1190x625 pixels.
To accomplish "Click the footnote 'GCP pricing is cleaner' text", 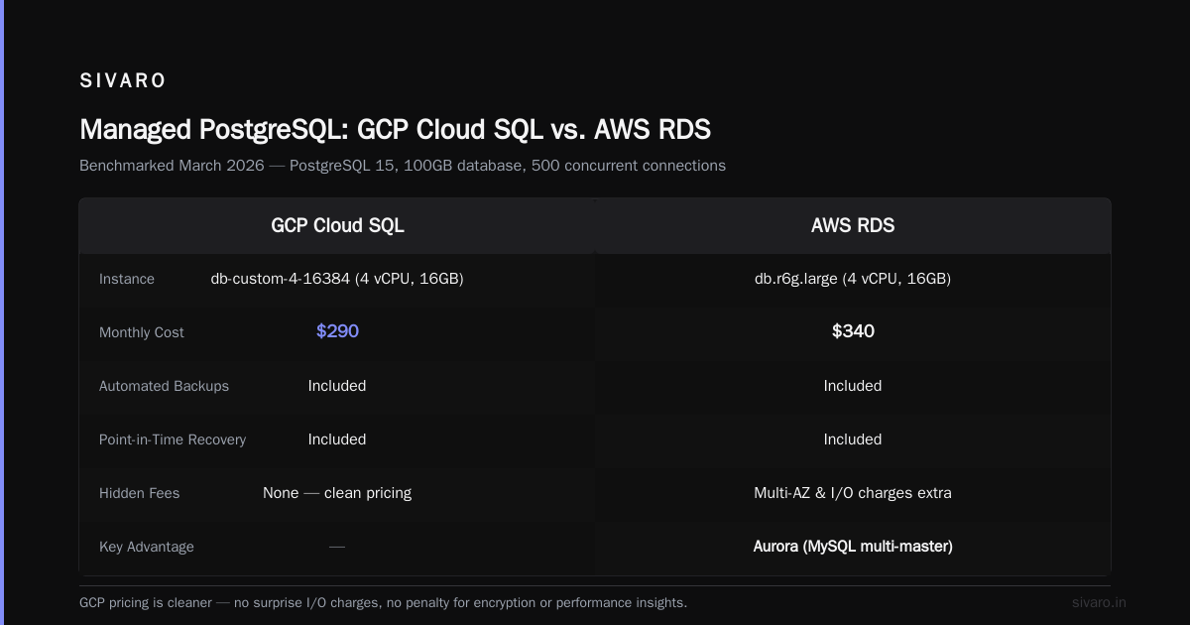I will pyautogui.click(x=383, y=602).
